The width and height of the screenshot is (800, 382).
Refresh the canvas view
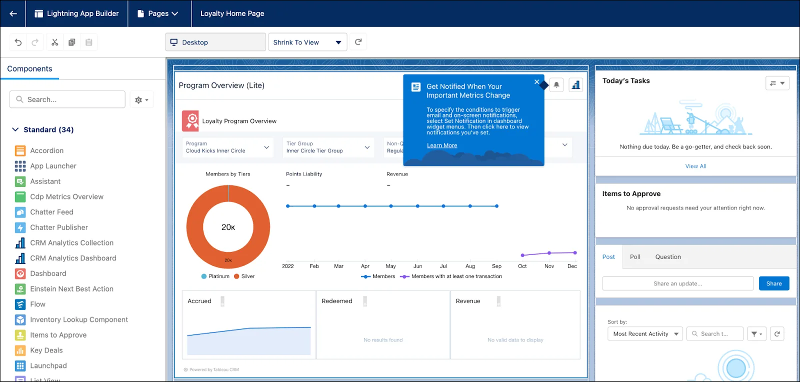click(x=358, y=42)
